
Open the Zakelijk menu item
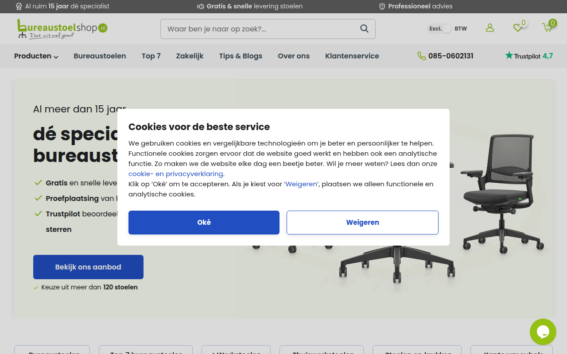click(x=190, y=56)
